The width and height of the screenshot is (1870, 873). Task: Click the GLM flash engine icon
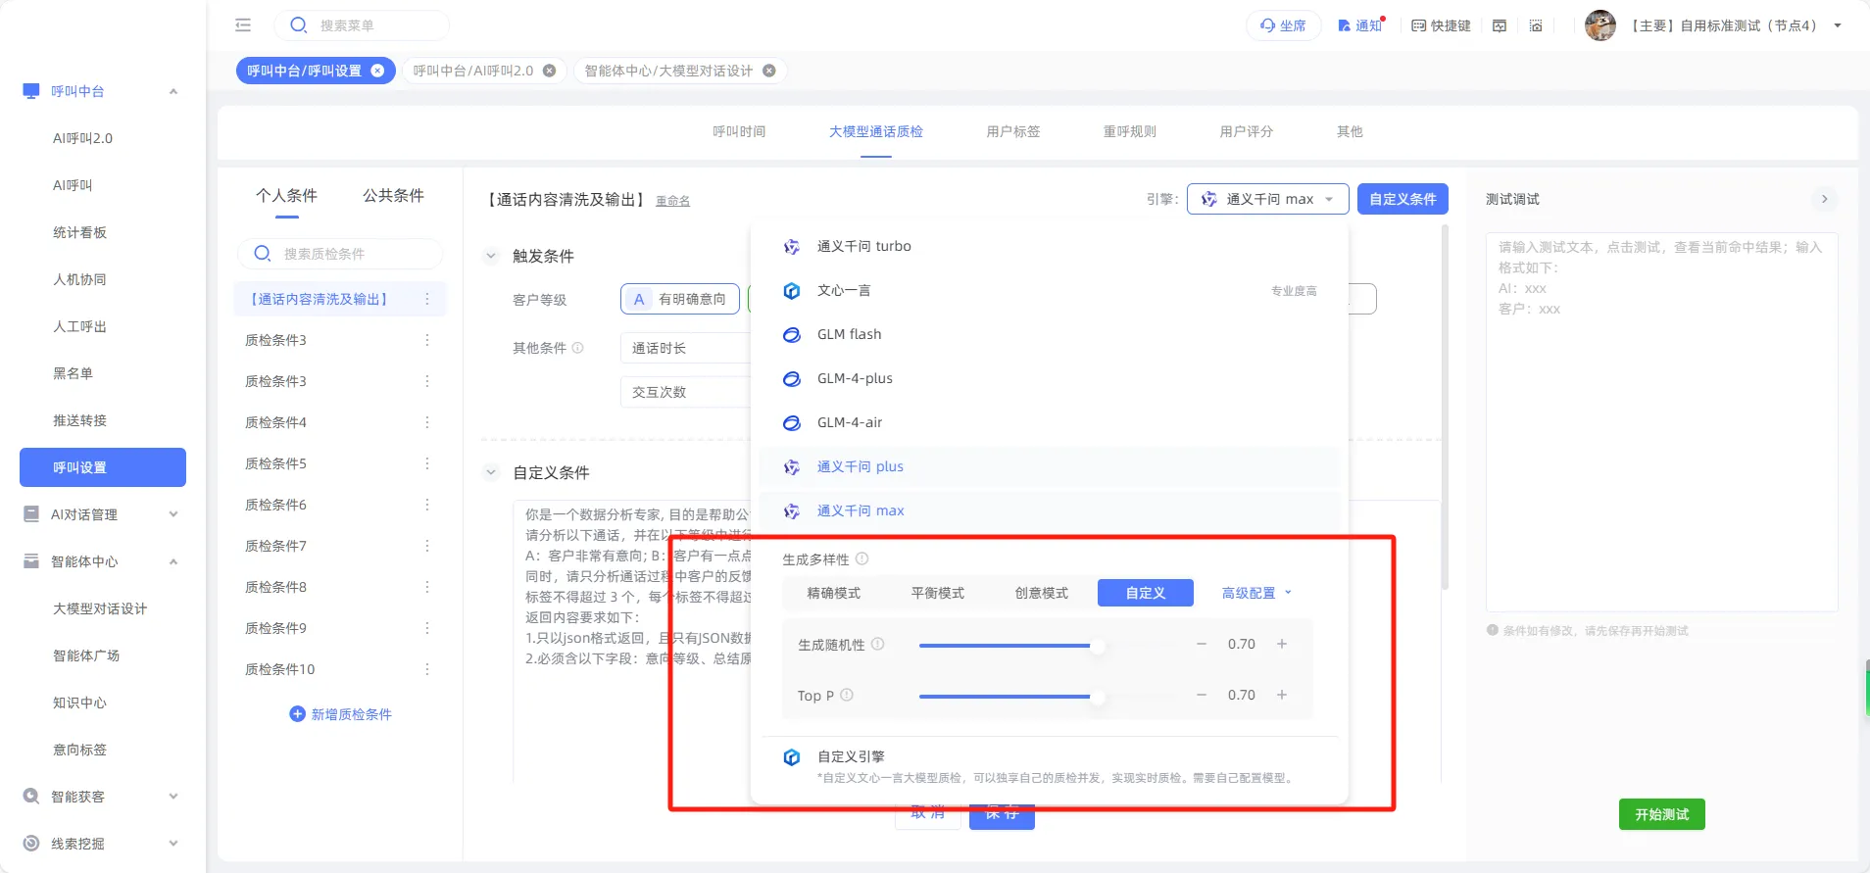(x=792, y=335)
